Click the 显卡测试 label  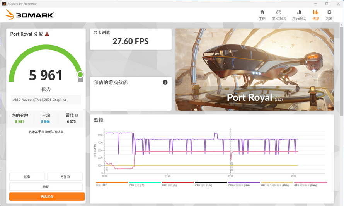[102, 32]
